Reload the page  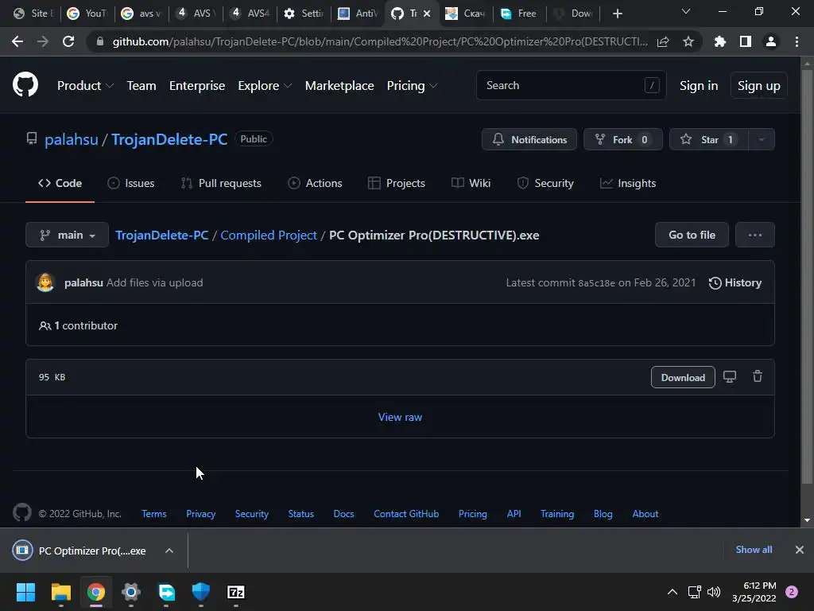(x=68, y=41)
